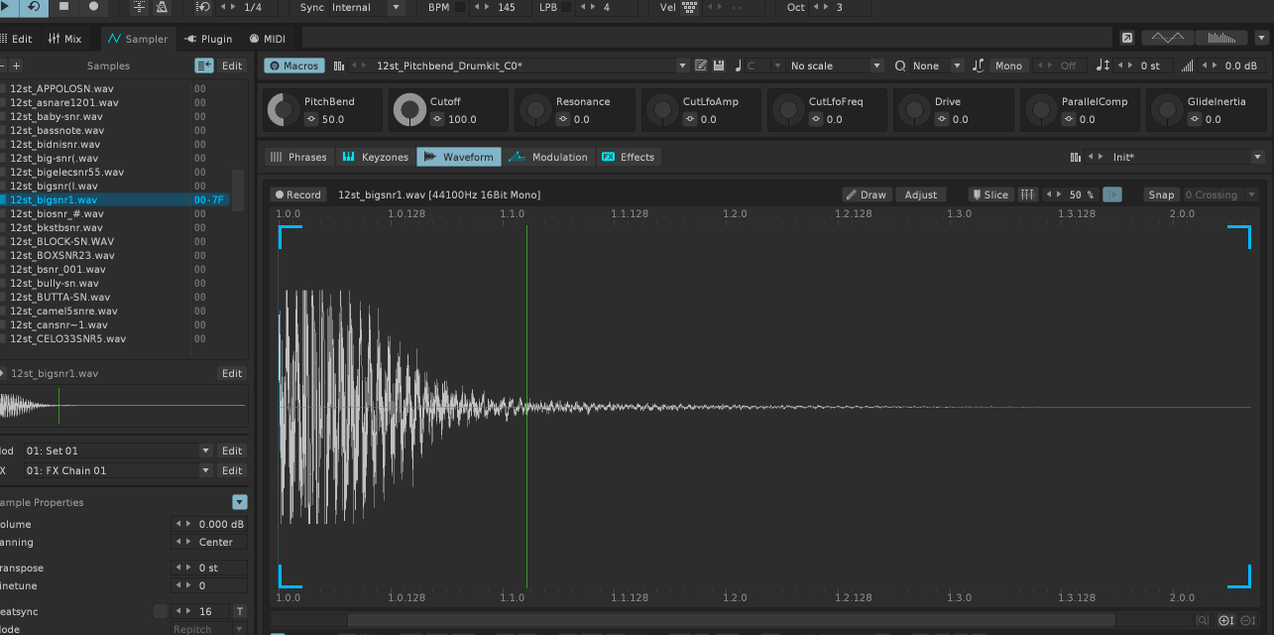Detach the editor with the arrow icon
The height and width of the screenshot is (635, 1274).
point(1127,38)
